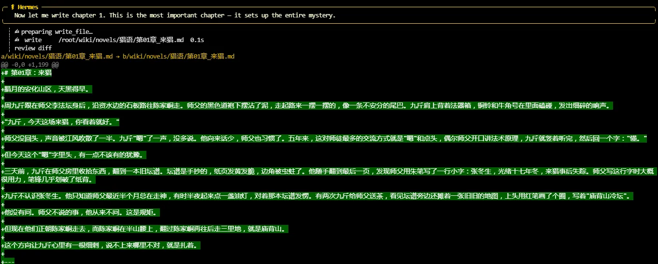
Task: Click the line "他没有问。师父不说的事"
Action: click(81, 213)
